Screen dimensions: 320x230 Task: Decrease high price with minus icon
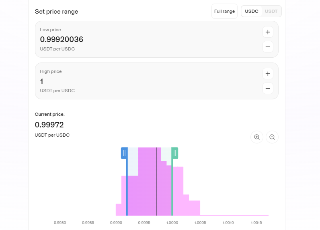[268, 89]
